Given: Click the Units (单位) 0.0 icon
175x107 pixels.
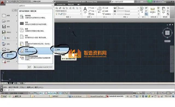Looking at the screenshot, I should (x=22, y=23).
